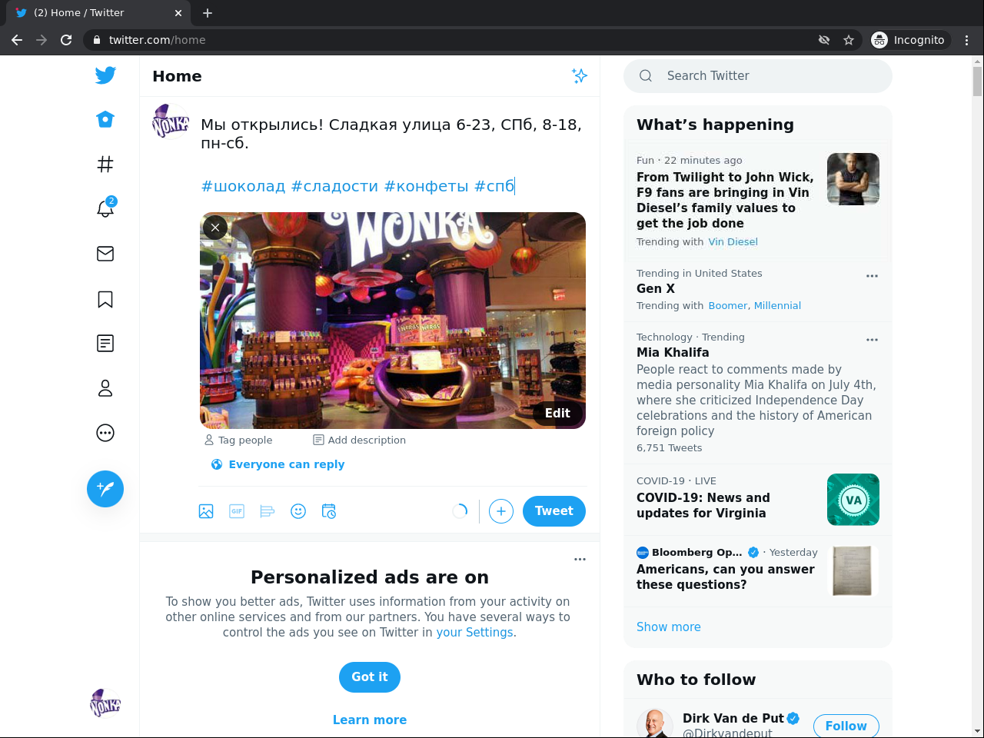Open the Mia Khalifa trend
This screenshot has width=984, height=738.
(x=673, y=352)
